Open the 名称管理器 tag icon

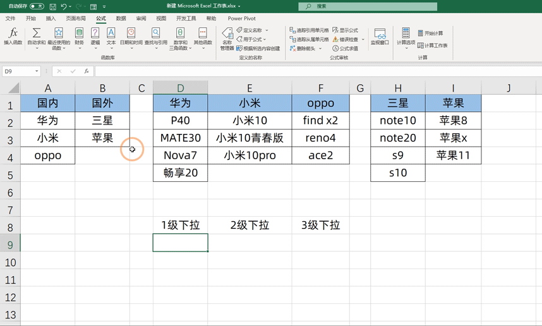pyautogui.click(x=227, y=34)
